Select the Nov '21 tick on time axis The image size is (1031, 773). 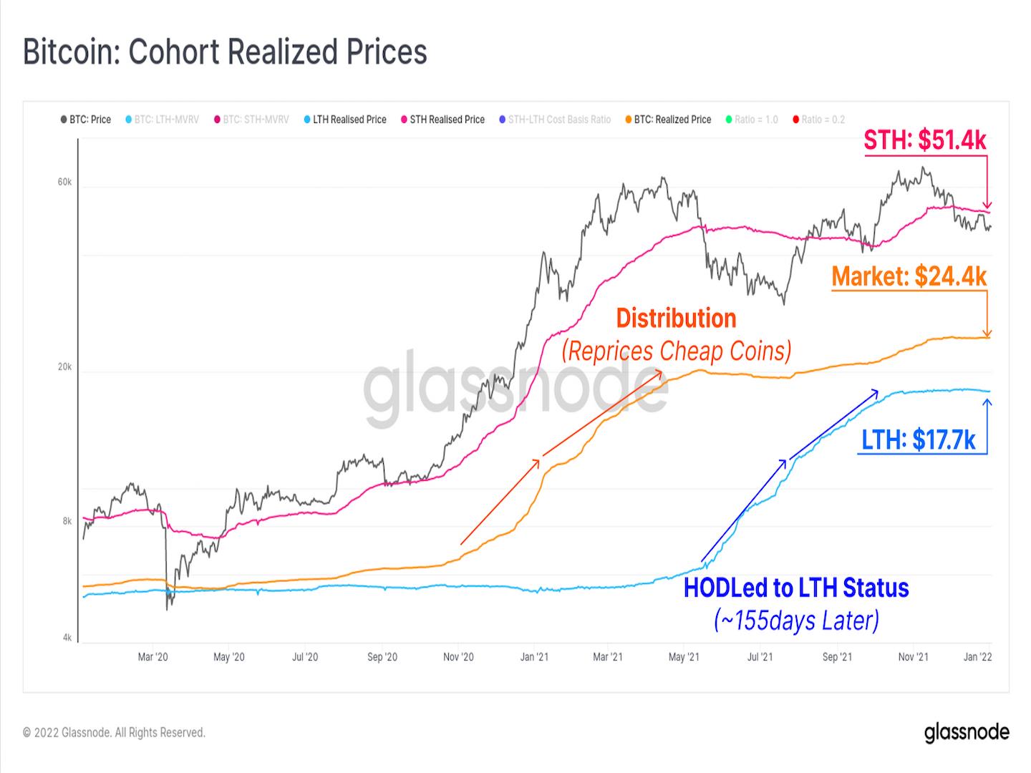[x=913, y=657]
